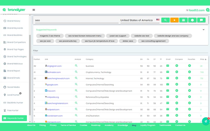Click the branalyzer logo
This screenshot has width=210, height=131.
14,10
